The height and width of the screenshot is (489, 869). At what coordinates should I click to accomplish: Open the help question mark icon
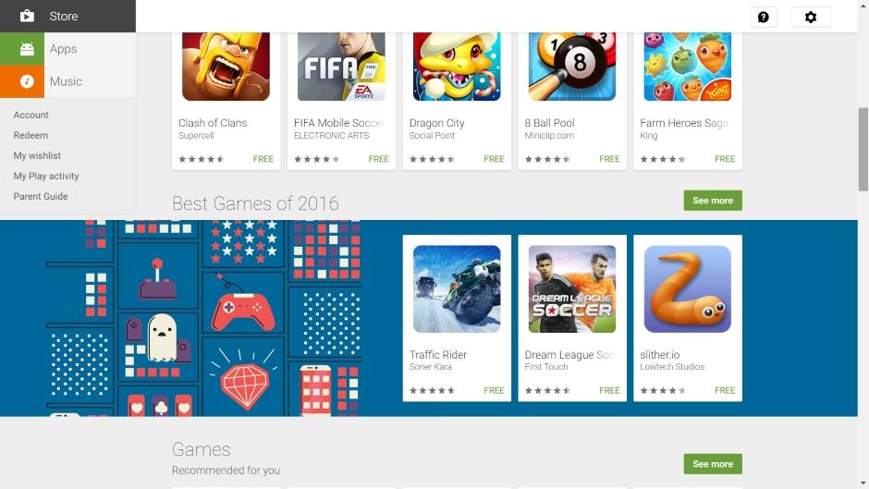[763, 18]
